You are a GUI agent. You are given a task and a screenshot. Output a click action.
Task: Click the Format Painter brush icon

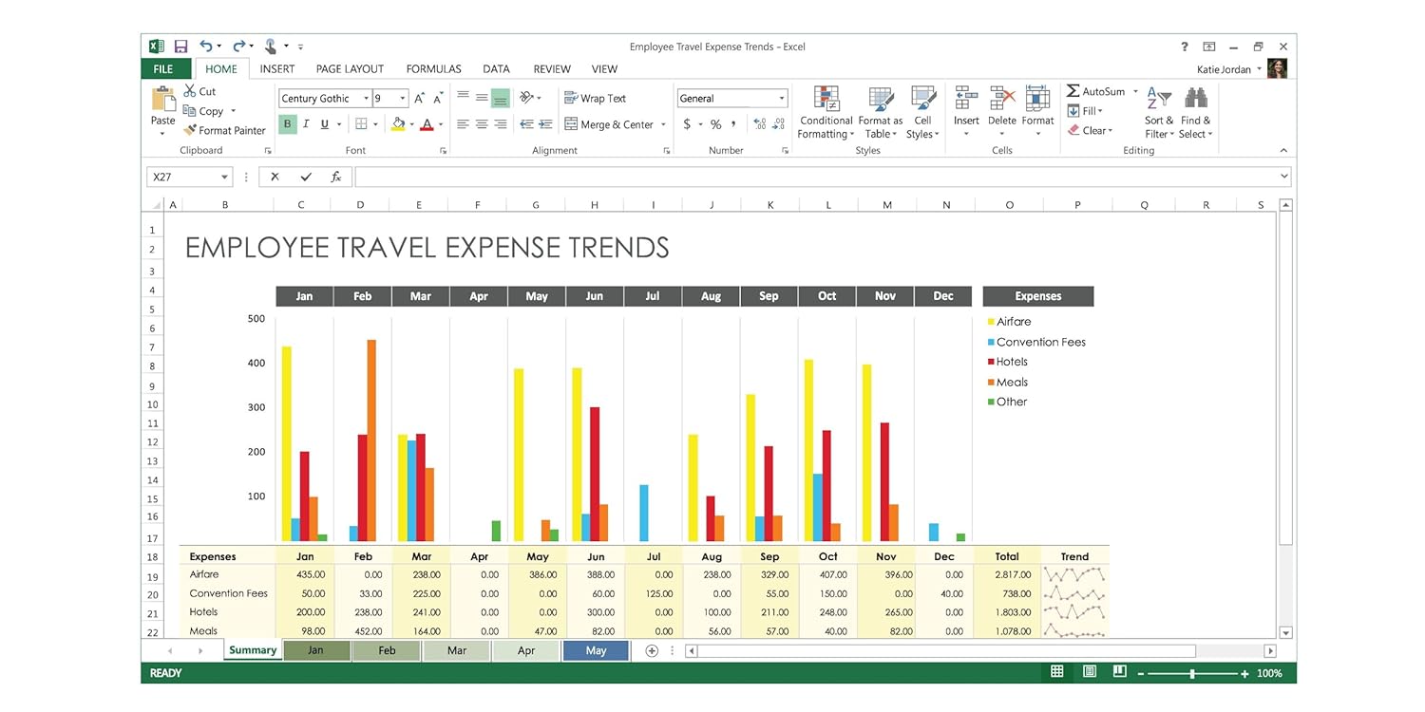click(190, 131)
